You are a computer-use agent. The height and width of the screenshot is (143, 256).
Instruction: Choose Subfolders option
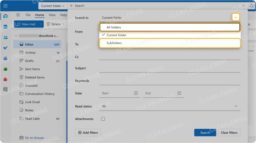(170, 43)
